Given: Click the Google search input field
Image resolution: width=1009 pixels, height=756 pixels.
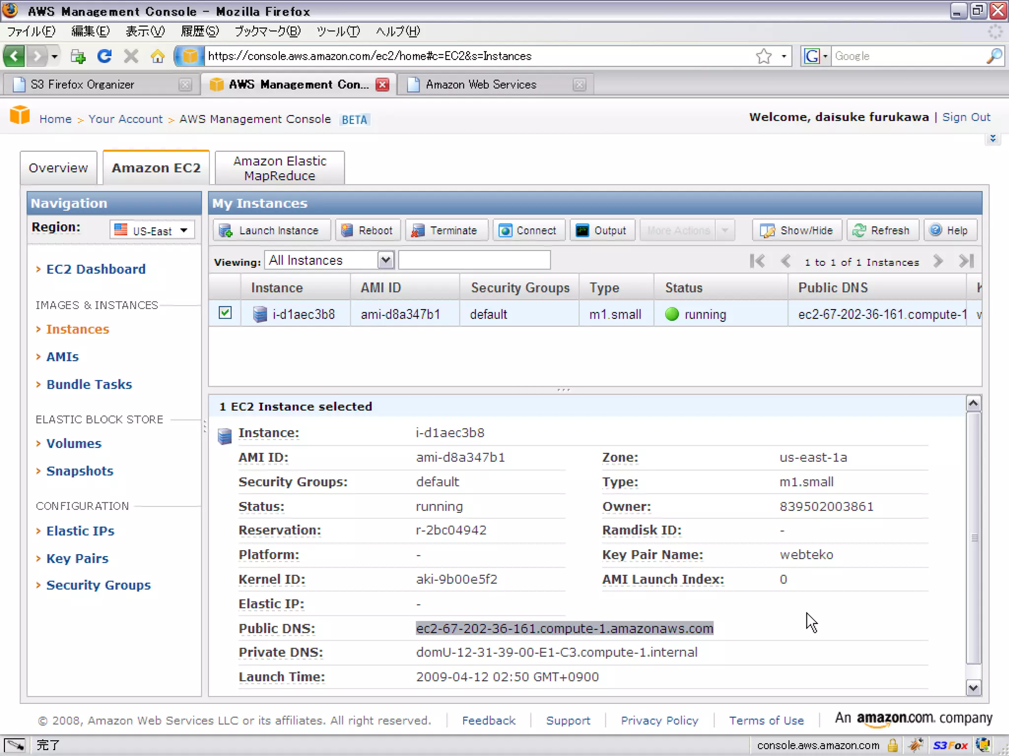Looking at the screenshot, I should point(908,56).
